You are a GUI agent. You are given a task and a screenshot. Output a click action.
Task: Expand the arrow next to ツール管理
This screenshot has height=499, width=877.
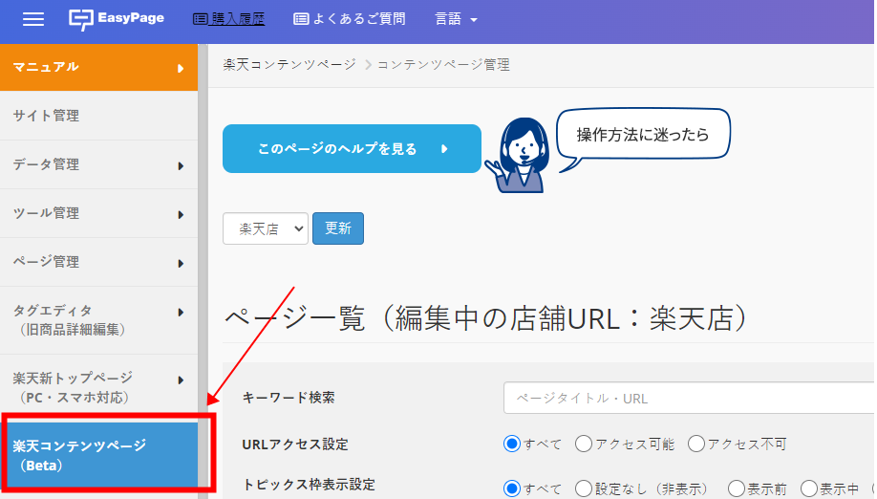click(x=181, y=215)
